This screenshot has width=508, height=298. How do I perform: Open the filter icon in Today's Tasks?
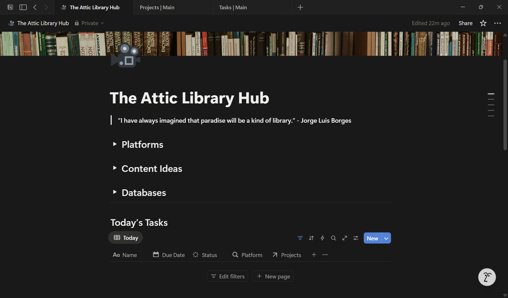tap(300, 238)
